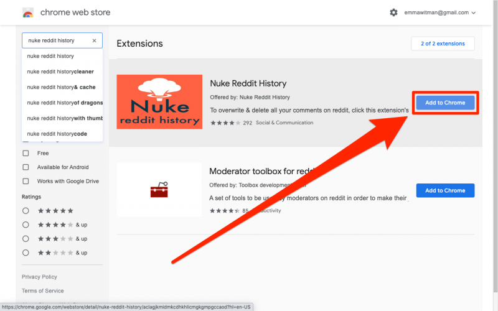Screen dimensions: 498x311
Task: Select the three stars & up radio button
Action: click(26, 239)
